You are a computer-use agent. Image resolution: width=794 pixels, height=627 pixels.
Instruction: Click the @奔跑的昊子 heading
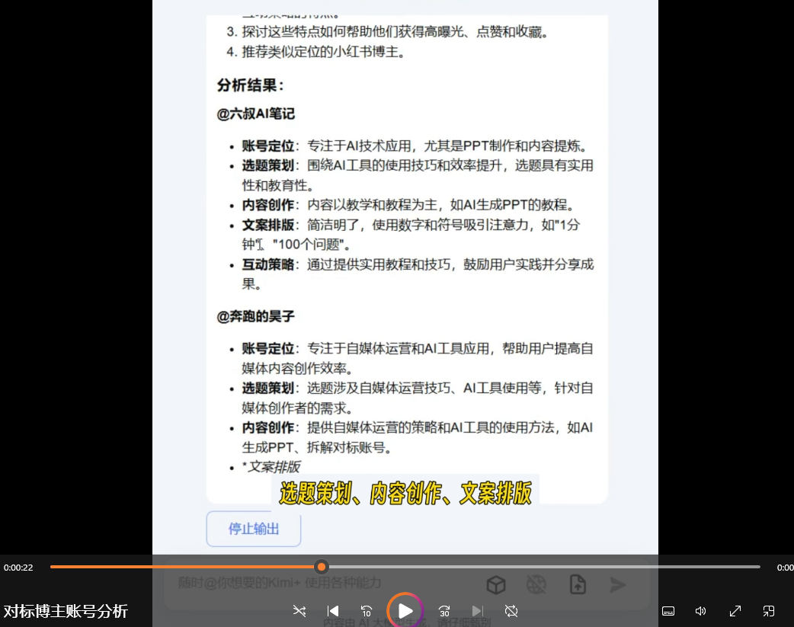tap(256, 316)
